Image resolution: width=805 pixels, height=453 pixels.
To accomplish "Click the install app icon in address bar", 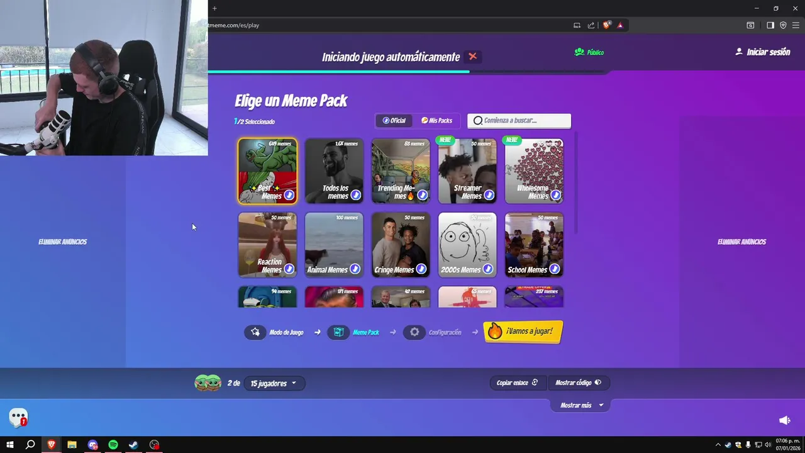I will click(x=577, y=25).
